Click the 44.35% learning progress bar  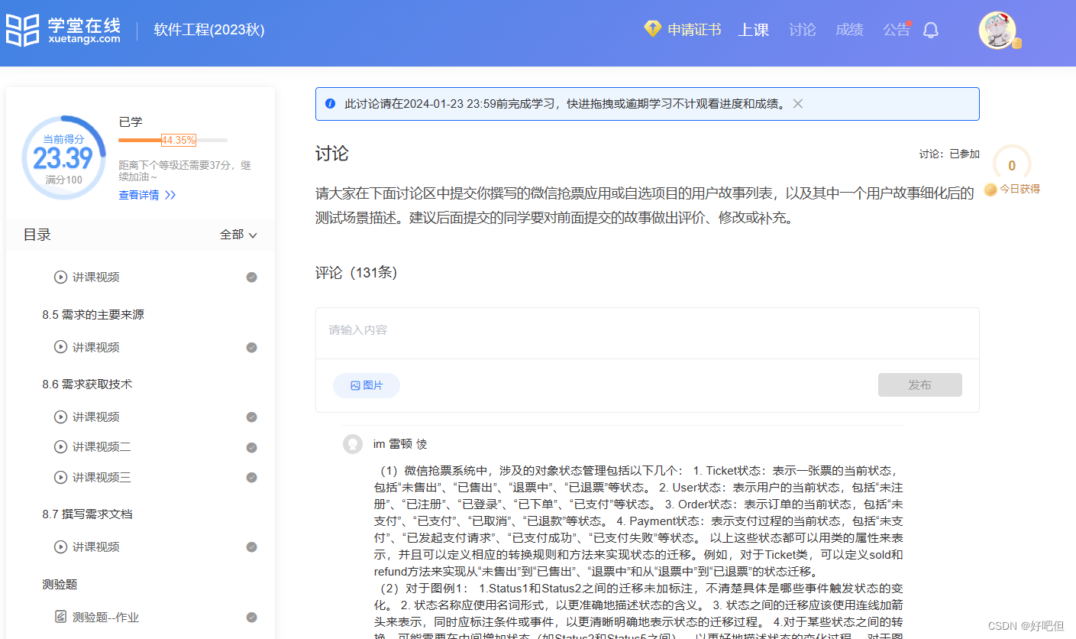(173, 140)
